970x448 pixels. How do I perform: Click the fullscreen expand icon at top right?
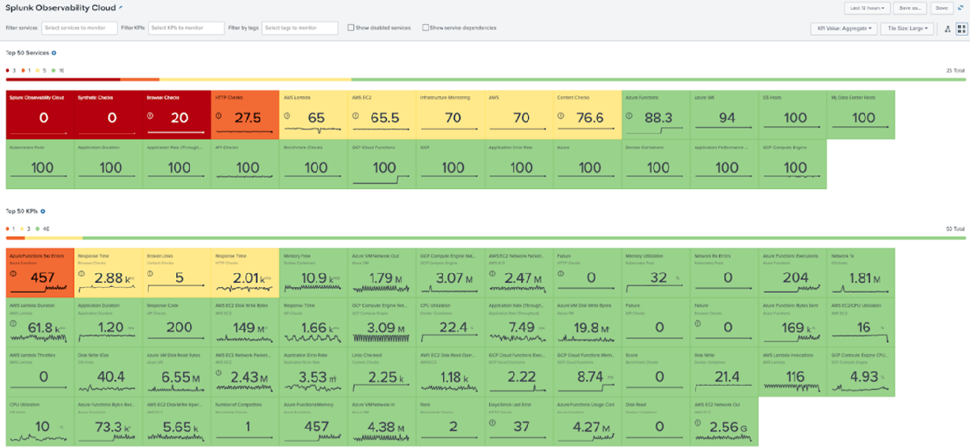tap(962, 8)
